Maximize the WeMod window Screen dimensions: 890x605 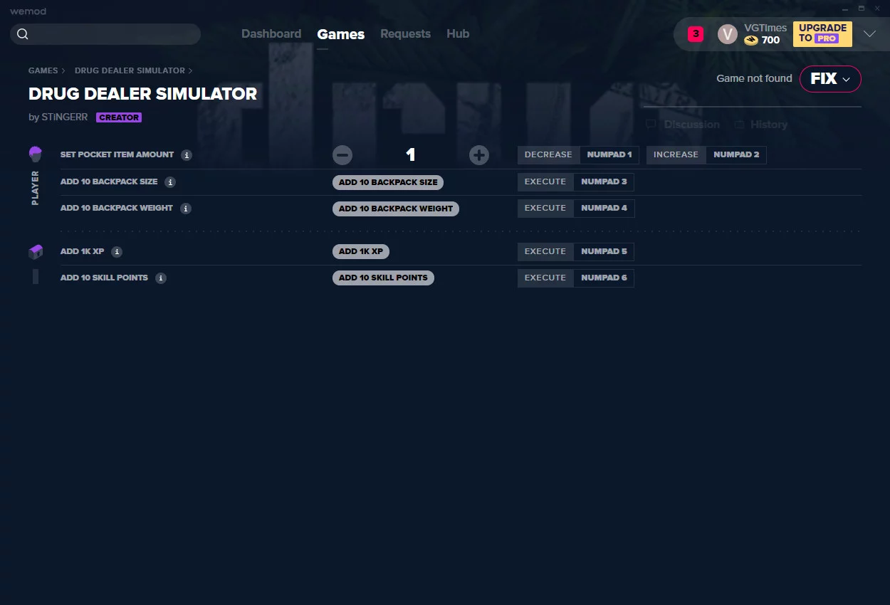pyautogui.click(x=862, y=9)
